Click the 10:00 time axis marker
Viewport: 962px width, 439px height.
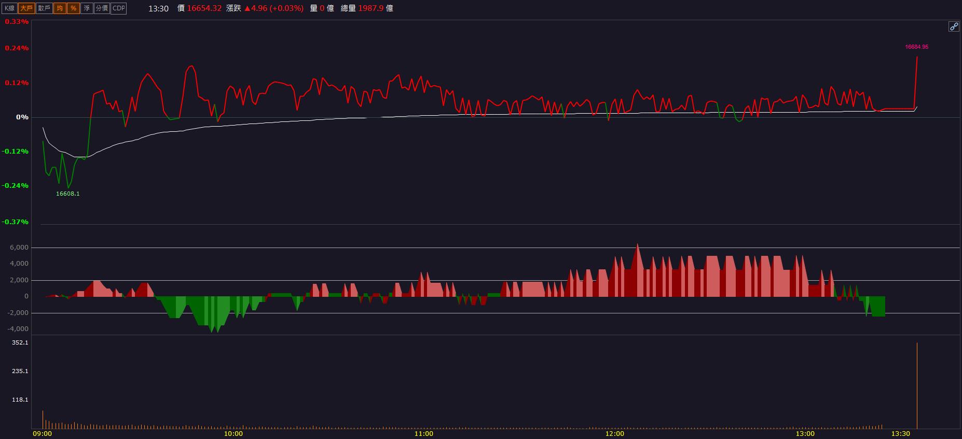tap(233, 434)
